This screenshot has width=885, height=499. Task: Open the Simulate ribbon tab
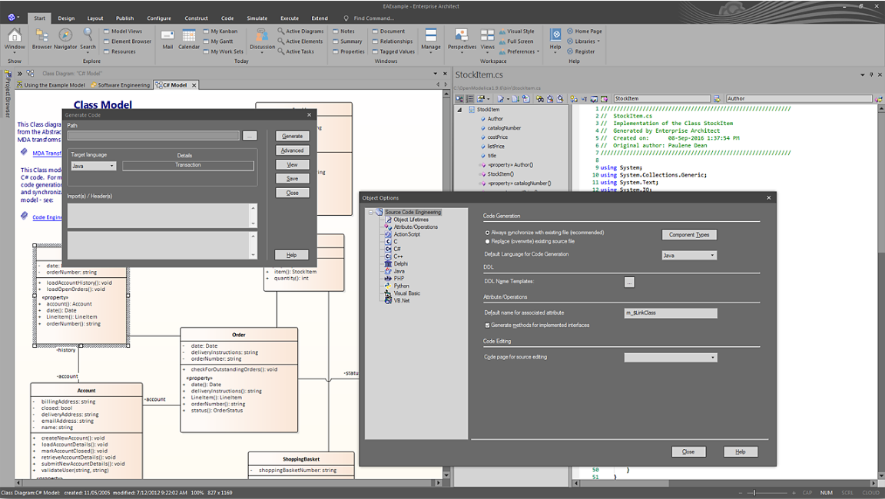click(257, 18)
